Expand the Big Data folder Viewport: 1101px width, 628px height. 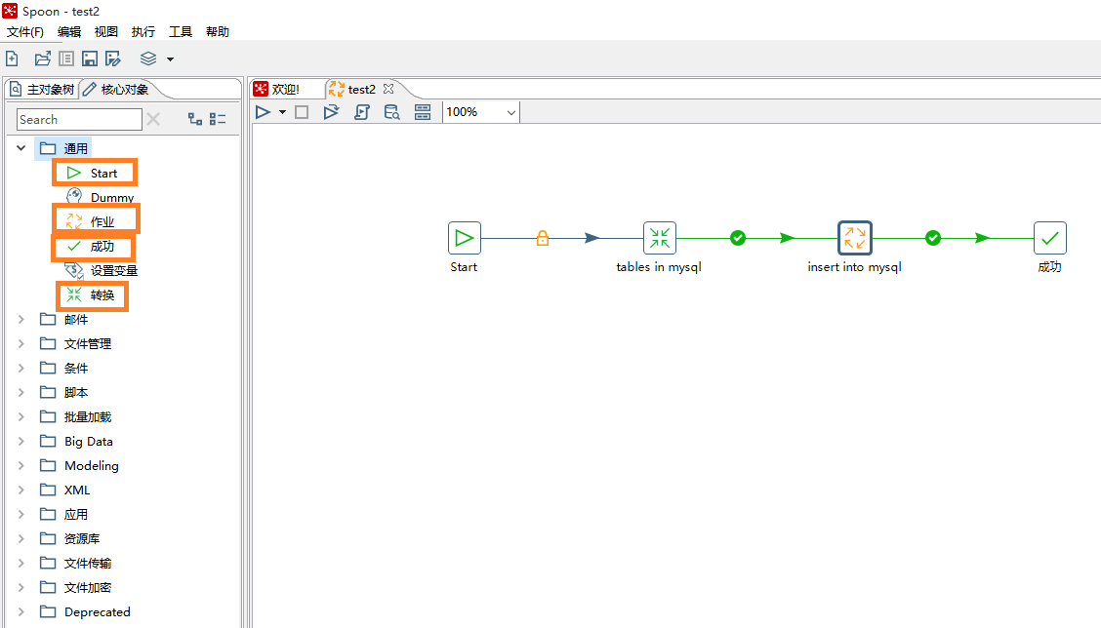pos(21,442)
